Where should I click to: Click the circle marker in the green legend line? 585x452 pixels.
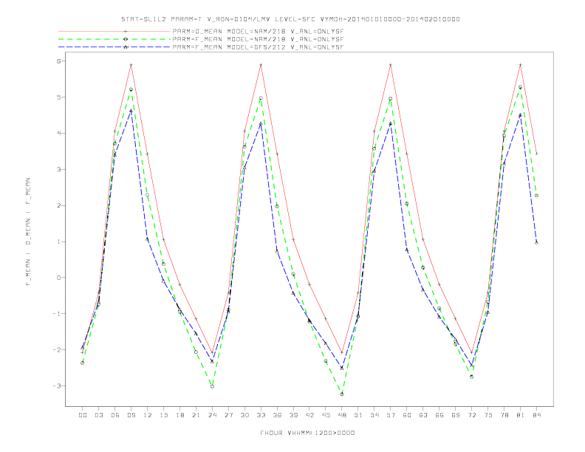(x=126, y=39)
